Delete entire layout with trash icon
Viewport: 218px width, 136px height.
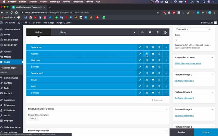tap(158, 32)
